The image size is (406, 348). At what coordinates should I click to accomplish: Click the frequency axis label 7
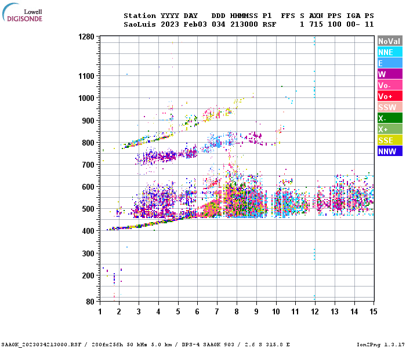tap(217, 311)
